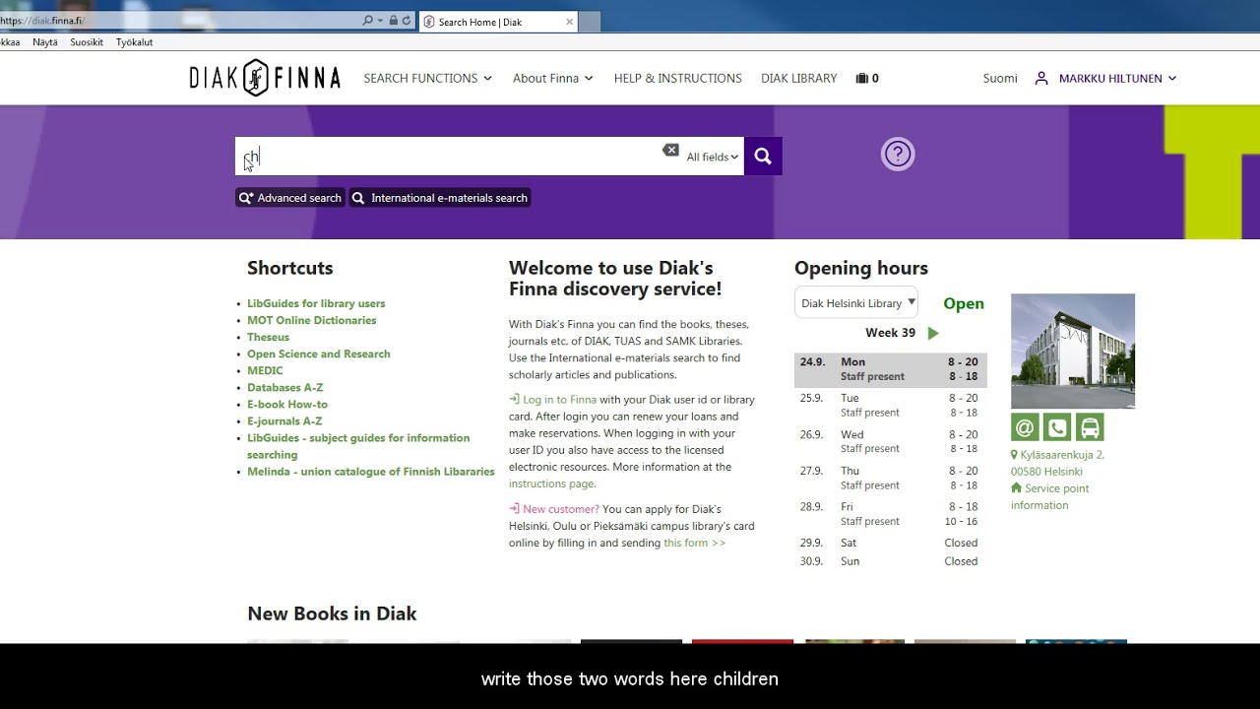This screenshot has height=709, width=1260.
Task: Open LibGuides for library users link
Action: (x=316, y=303)
